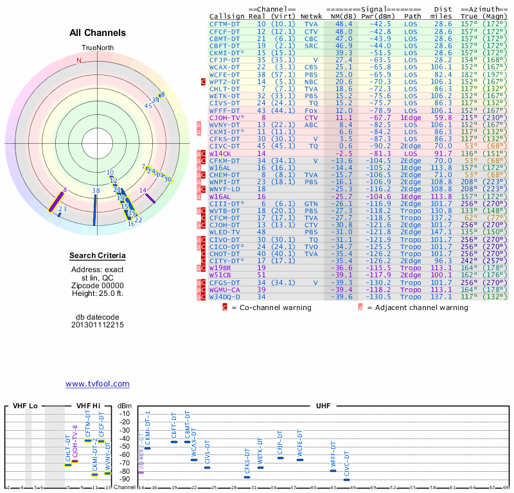Click the Callsign column header
Screen dimensions: 514x493
pos(227,15)
